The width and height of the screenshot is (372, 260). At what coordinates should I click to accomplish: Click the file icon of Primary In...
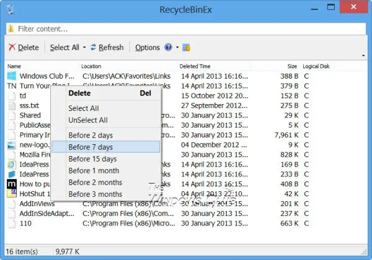12,135
